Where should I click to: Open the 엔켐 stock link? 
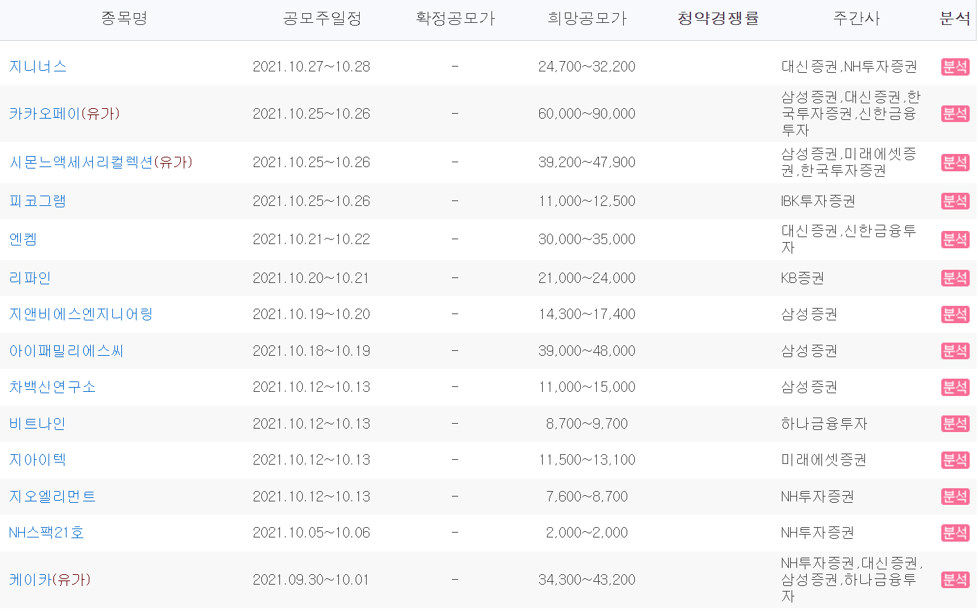point(24,239)
